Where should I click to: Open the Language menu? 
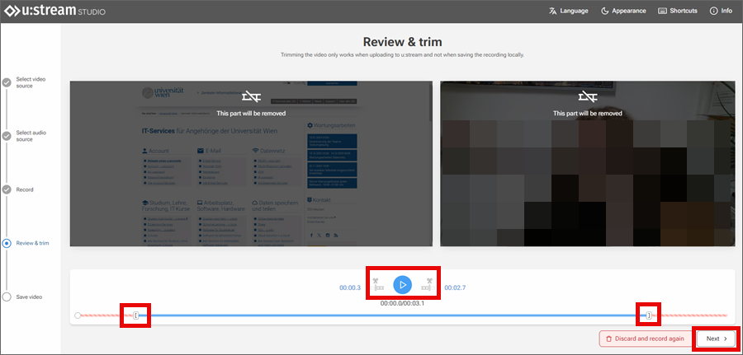568,11
